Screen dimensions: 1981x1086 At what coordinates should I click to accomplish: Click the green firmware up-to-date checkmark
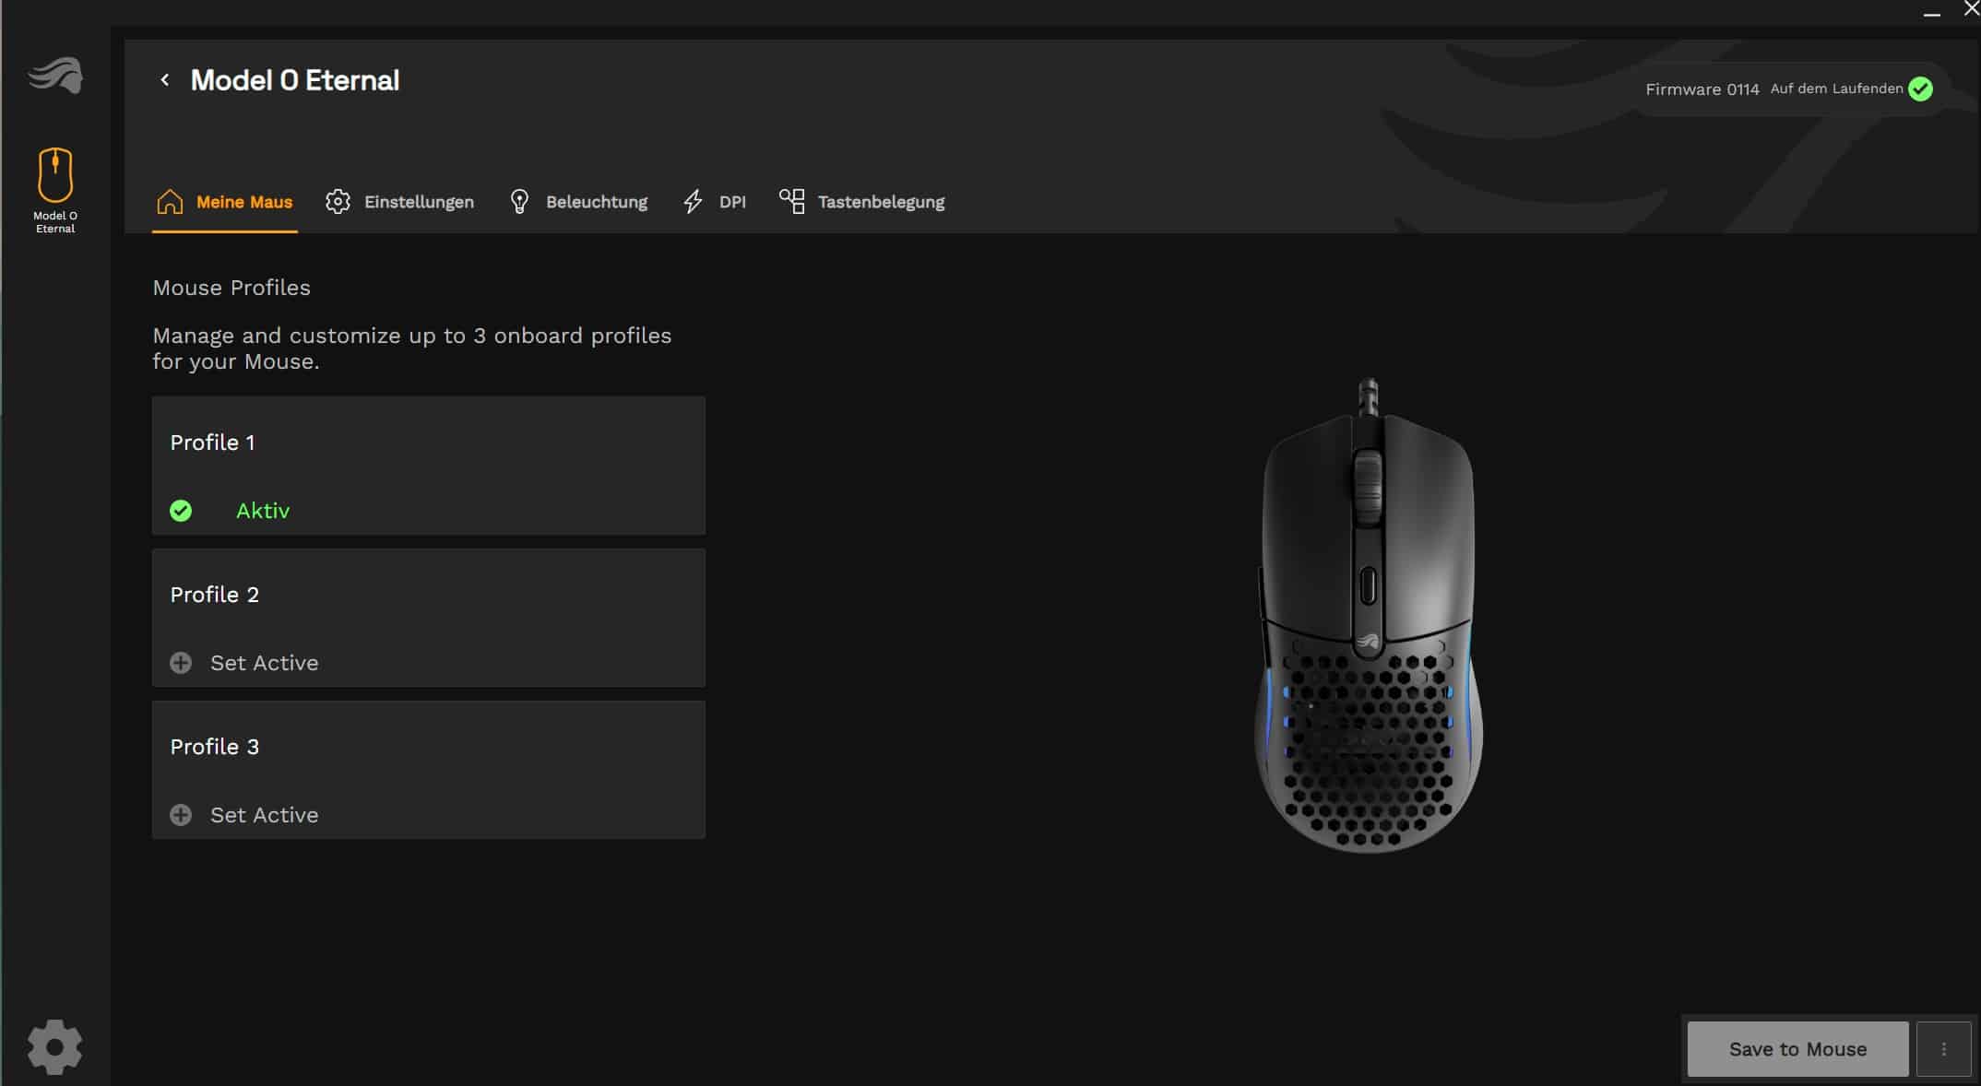[x=1920, y=89]
